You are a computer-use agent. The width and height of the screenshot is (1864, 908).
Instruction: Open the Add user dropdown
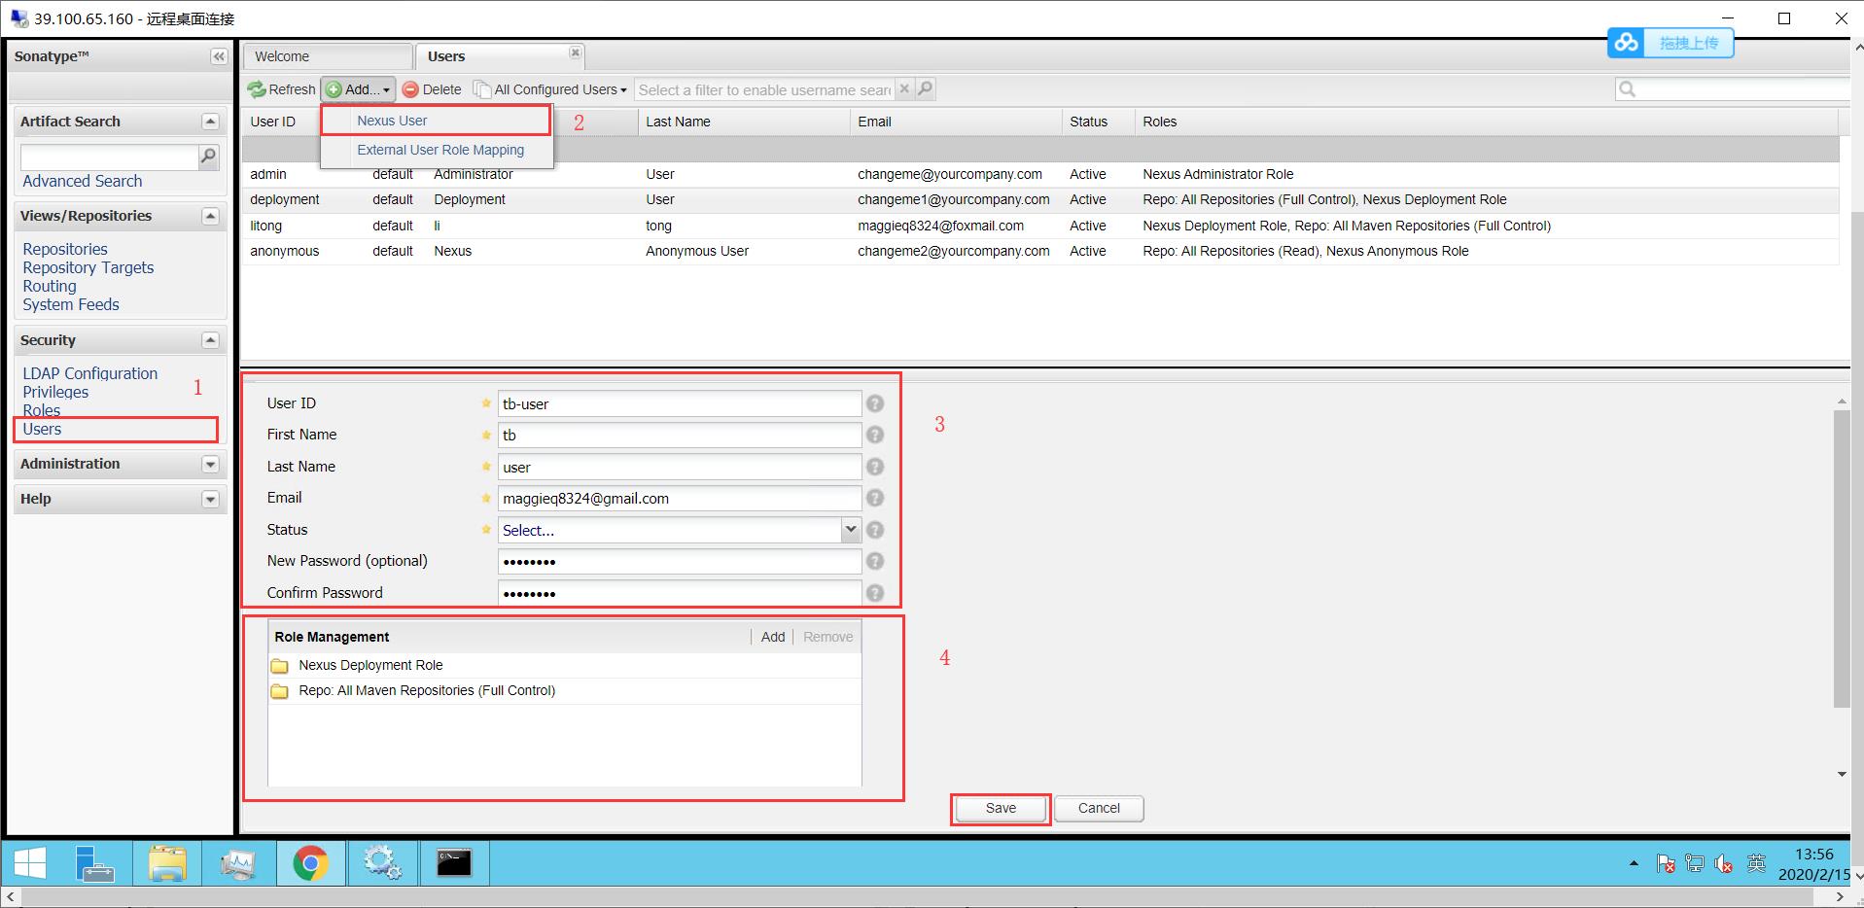(x=358, y=89)
